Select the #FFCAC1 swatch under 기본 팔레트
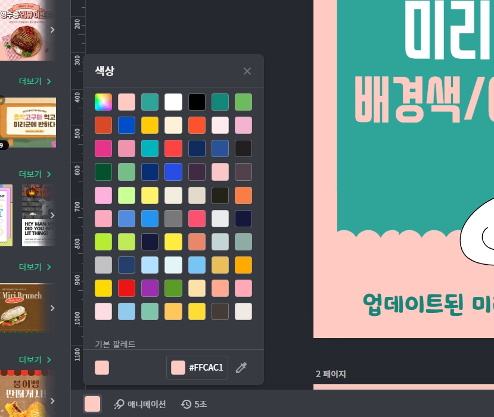The image size is (494, 417). click(x=101, y=368)
